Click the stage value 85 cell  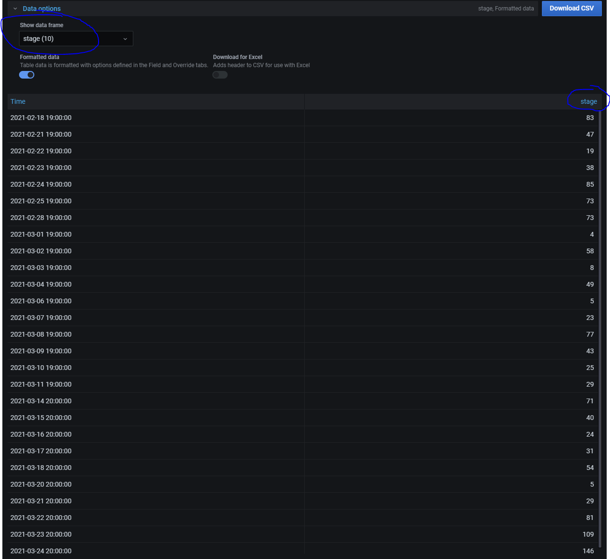point(590,184)
